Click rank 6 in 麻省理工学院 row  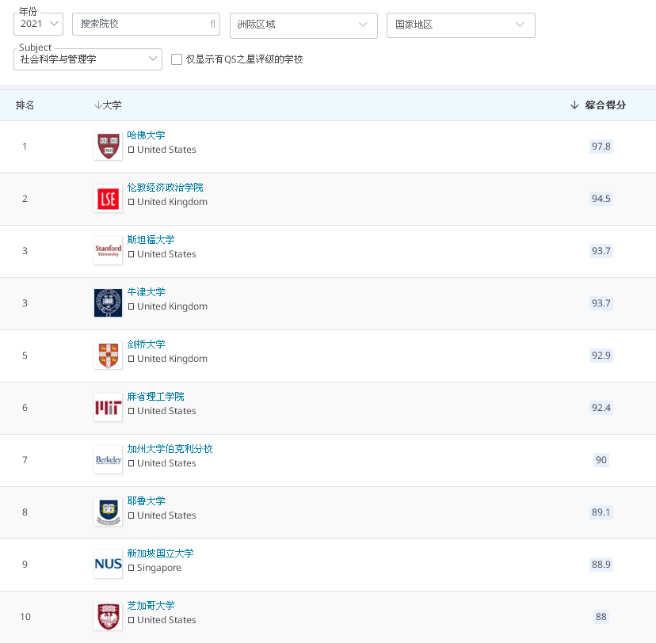(25, 408)
